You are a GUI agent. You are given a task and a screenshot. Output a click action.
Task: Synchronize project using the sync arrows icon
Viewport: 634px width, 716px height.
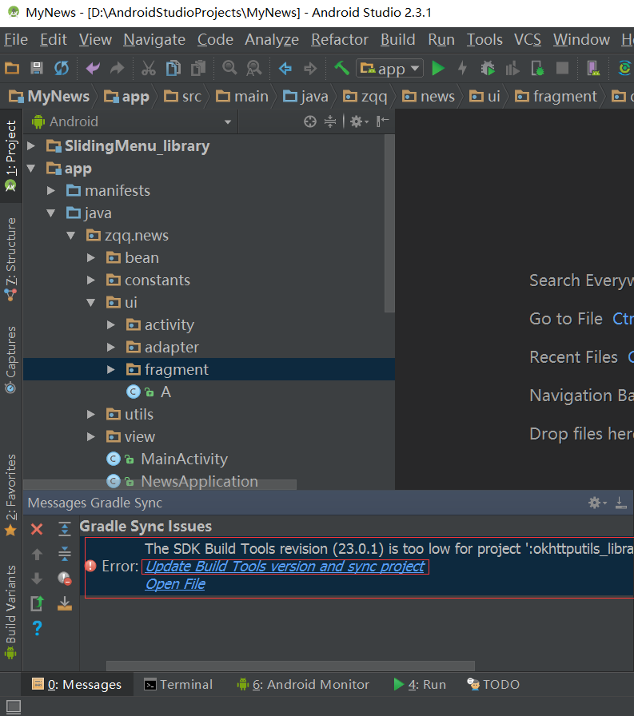point(62,69)
